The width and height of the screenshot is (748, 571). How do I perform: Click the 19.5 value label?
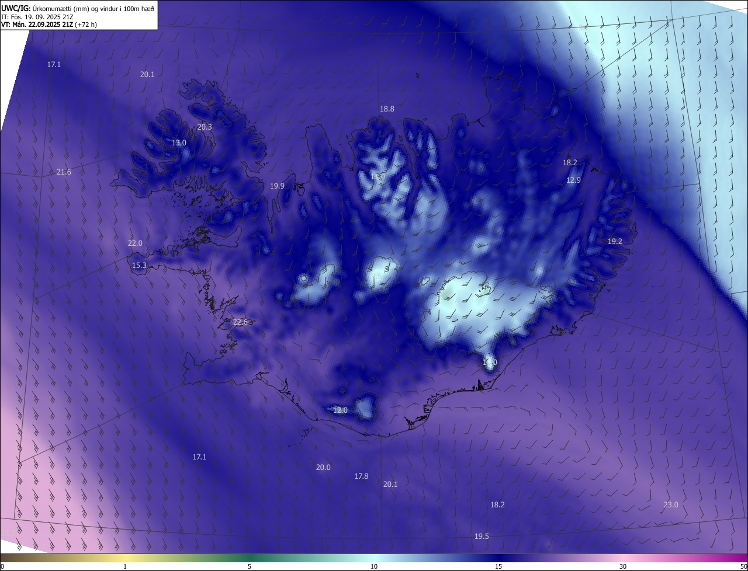[482, 536]
